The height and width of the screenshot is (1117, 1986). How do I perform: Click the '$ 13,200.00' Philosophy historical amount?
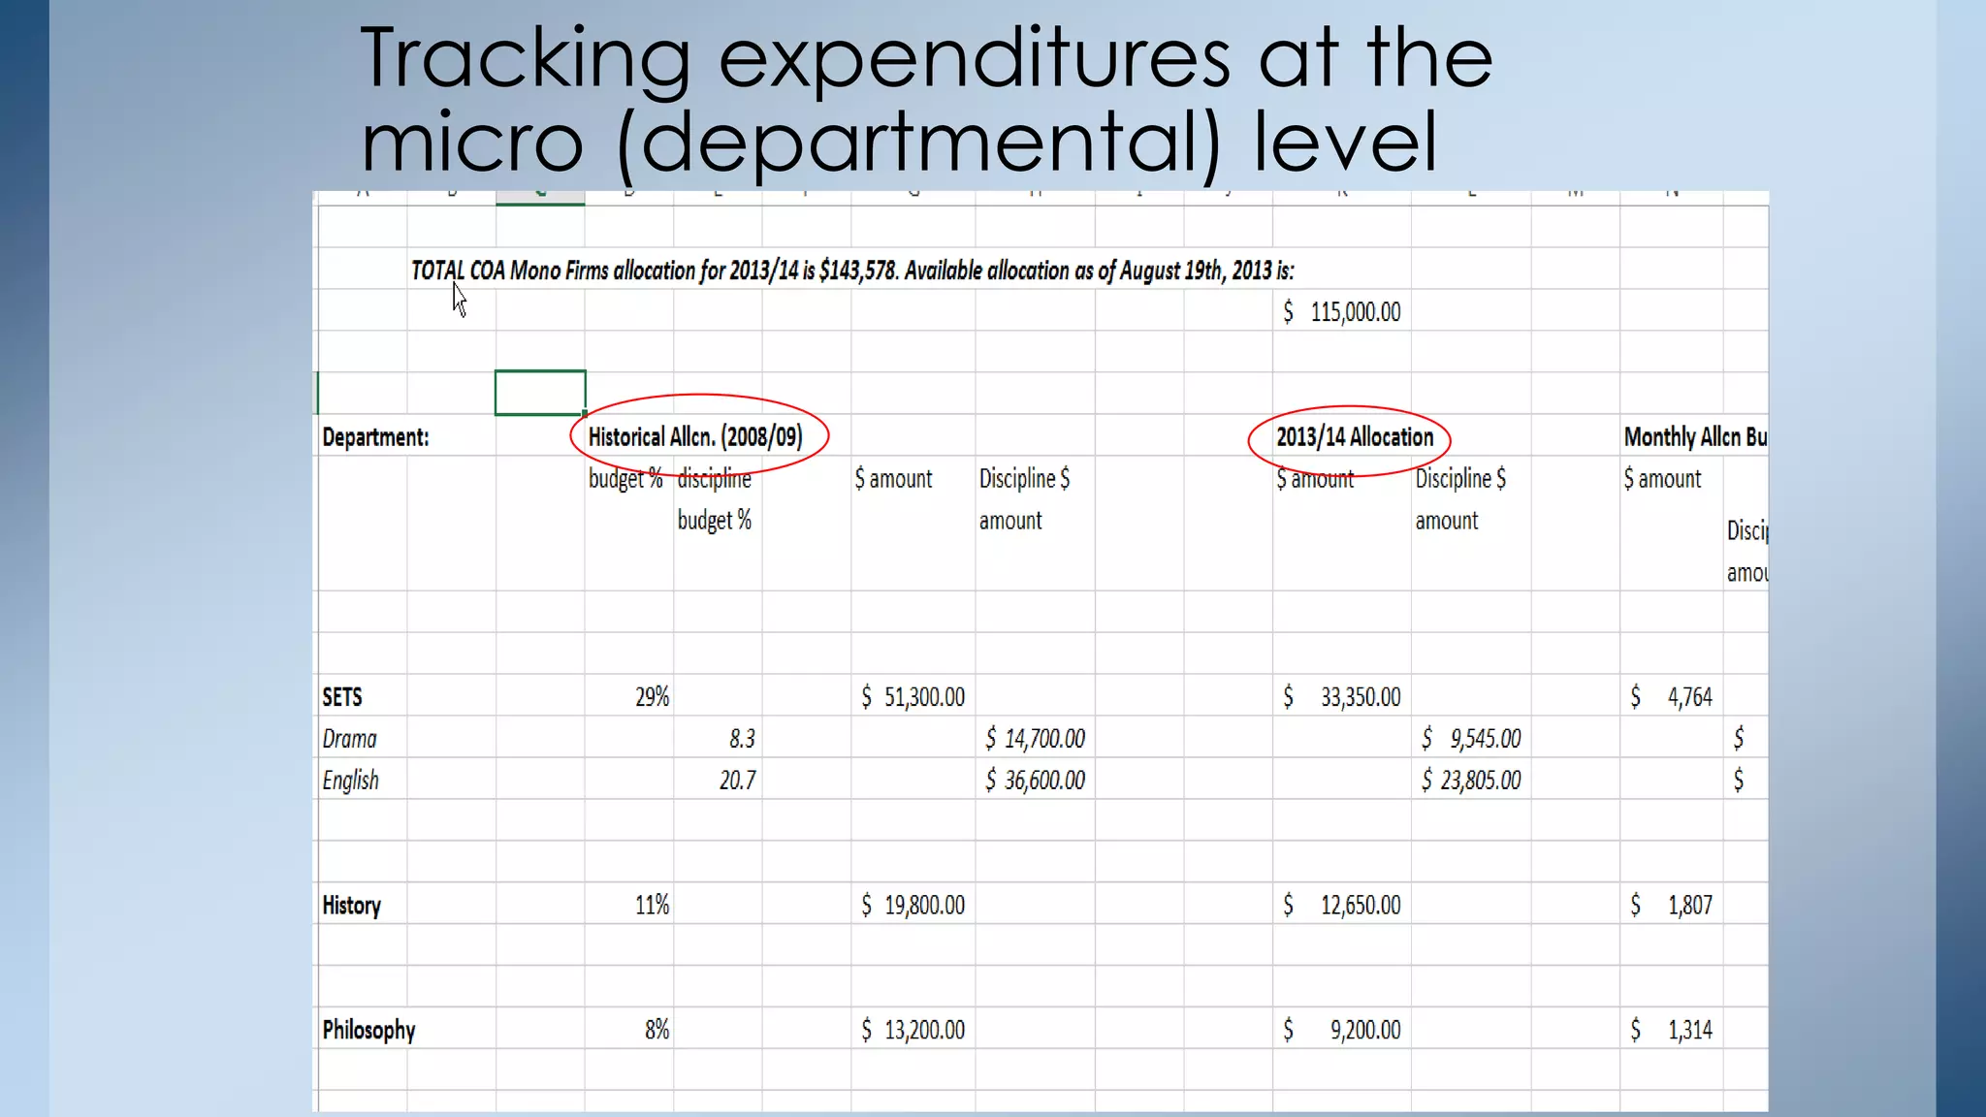click(913, 1030)
